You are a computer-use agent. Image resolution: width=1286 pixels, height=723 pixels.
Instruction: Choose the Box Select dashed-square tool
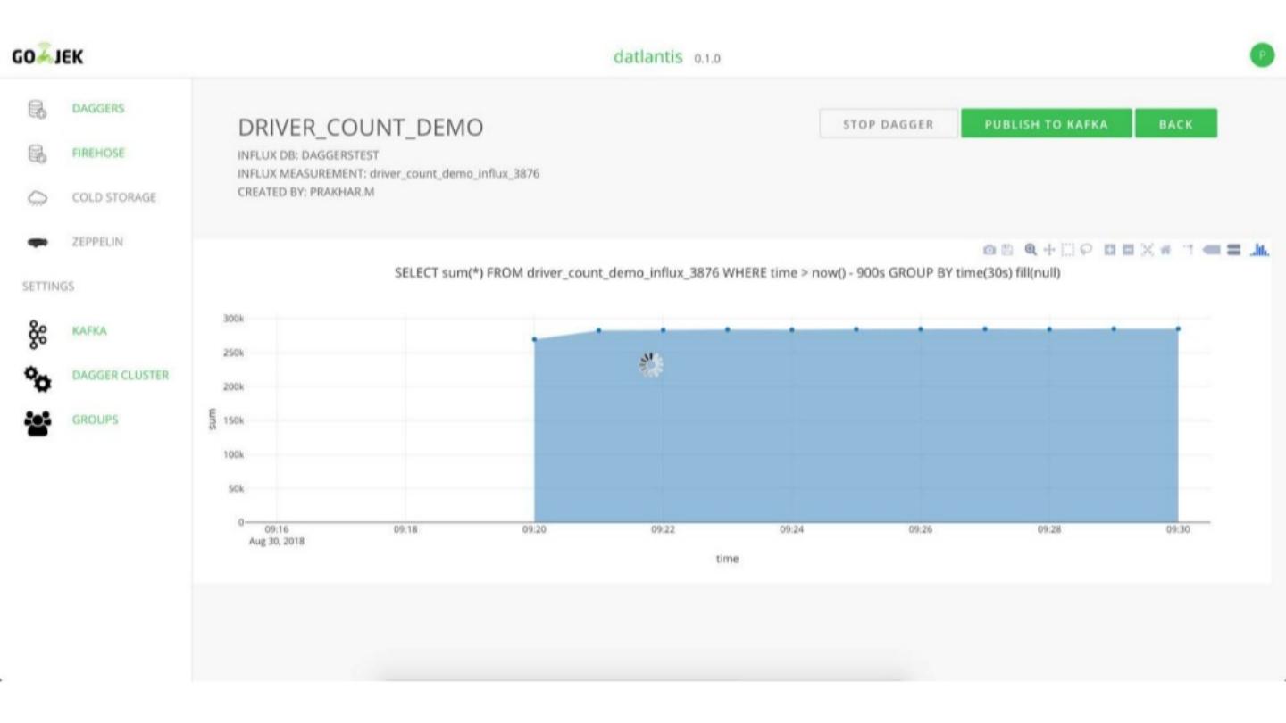pos(1067,250)
